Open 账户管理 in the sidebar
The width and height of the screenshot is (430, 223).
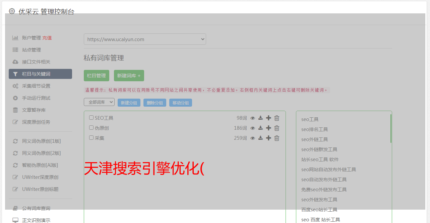32,38
